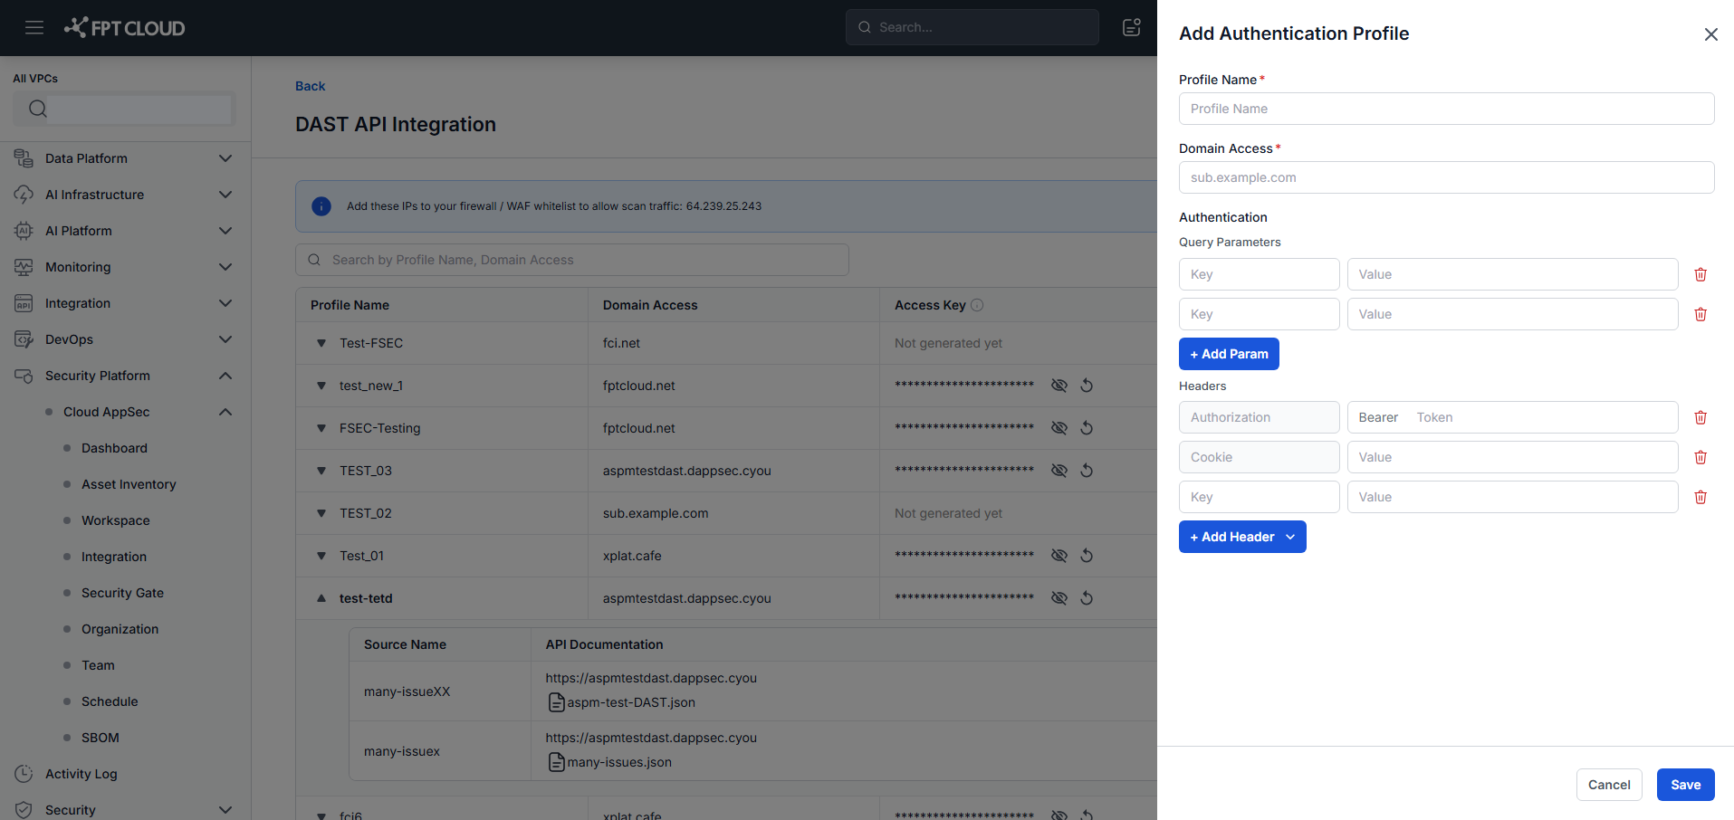Click the Data Platform sidebar icon
Image resolution: width=1734 pixels, height=820 pixels.
coord(24,158)
